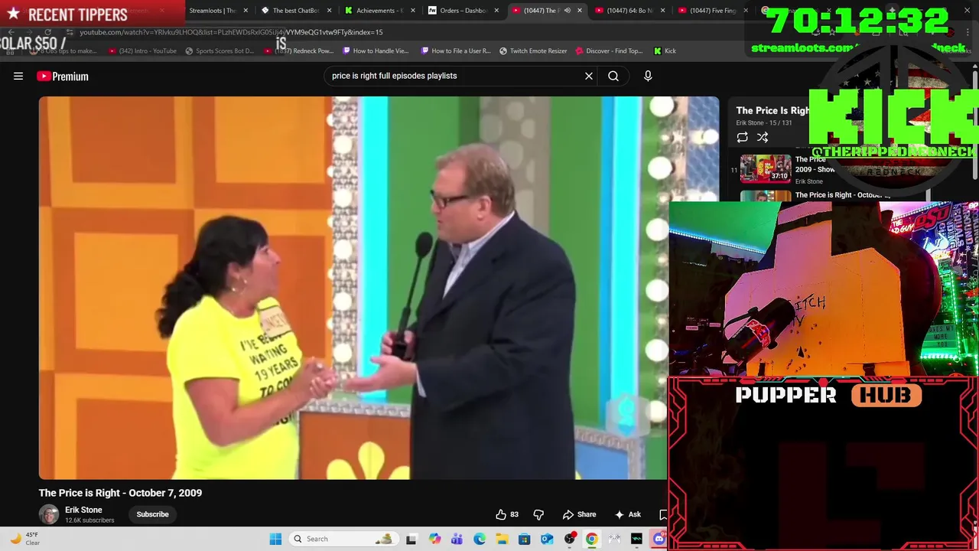The width and height of the screenshot is (979, 551).
Task: Open the YouTube guide hamburger menu
Action: (x=18, y=76)
